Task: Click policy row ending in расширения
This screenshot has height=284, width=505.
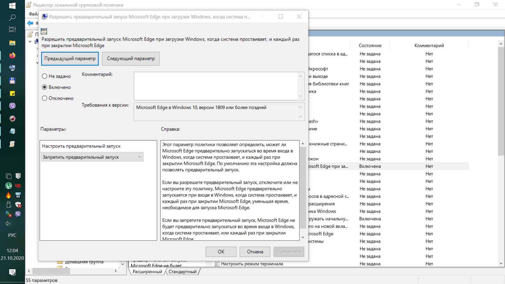Action: click(321, 204)
